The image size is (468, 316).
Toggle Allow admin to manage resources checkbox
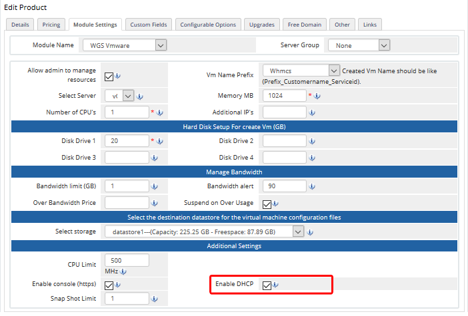(x=109, y=75)
